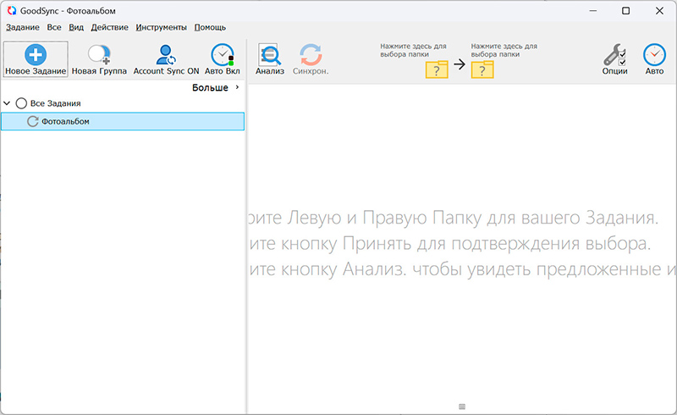The width and height of the screenshot is (677, 415).
Task: Open Опции wrench settings
Action: [615, 56]
